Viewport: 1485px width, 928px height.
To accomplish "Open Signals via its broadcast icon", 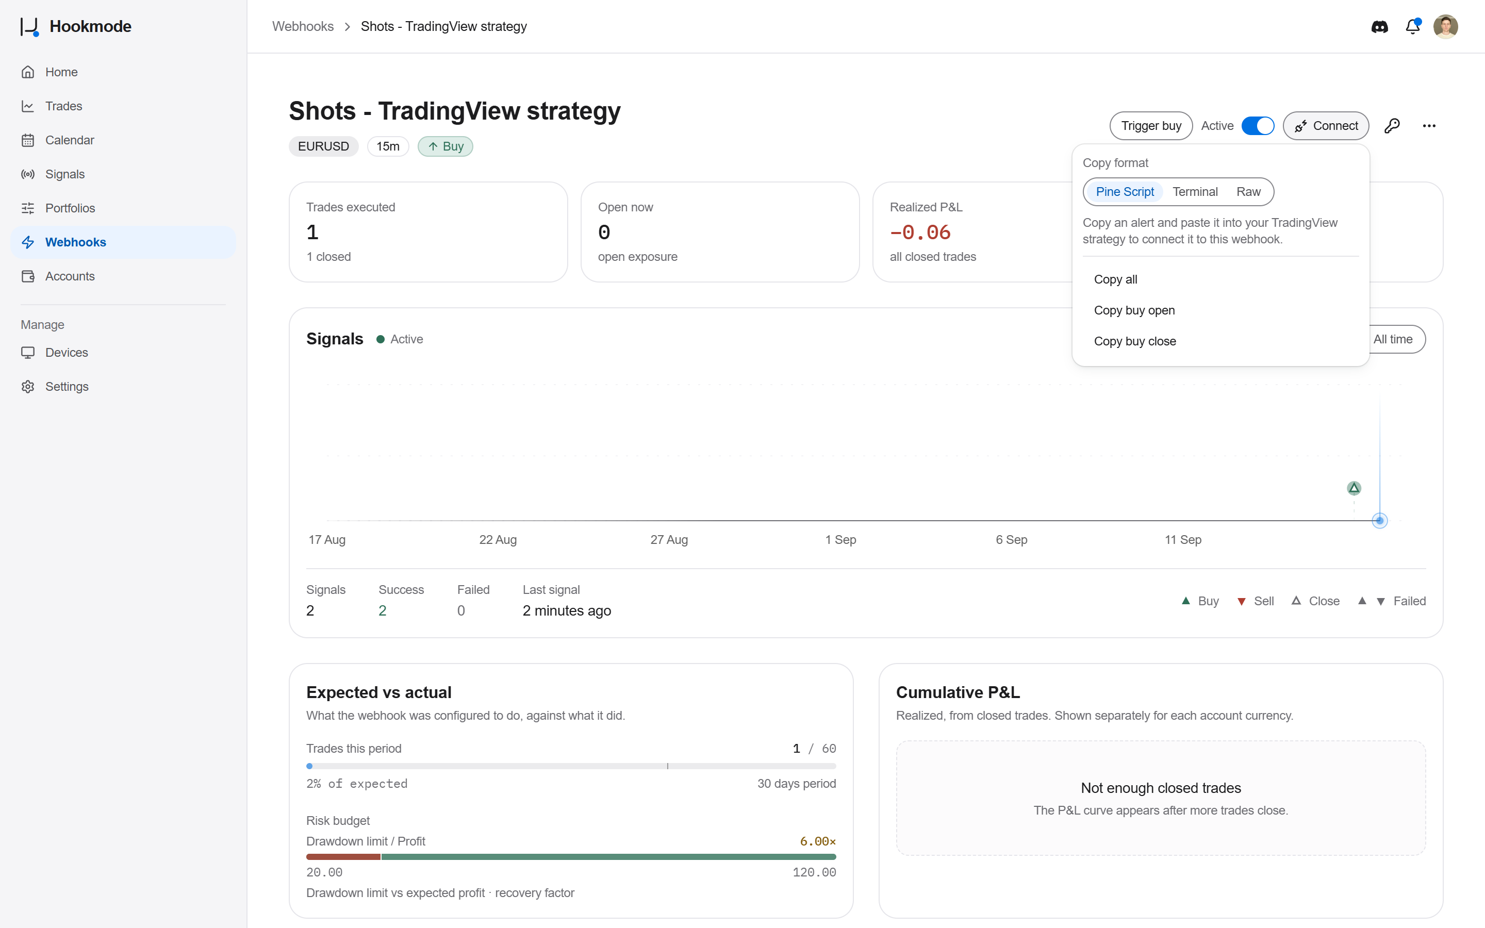I will [x=28, y=174].
